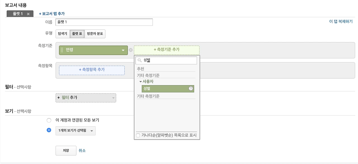Click the drag handle on 연령 dimension
The width and height of the screenshot is (358, 164).
pyautogui.click(x=62, y=50)
